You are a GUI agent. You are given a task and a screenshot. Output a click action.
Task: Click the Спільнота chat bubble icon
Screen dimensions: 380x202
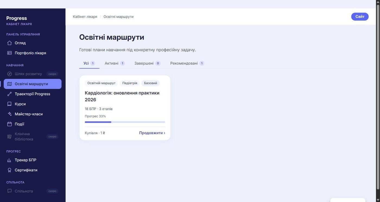pos(9,191)
